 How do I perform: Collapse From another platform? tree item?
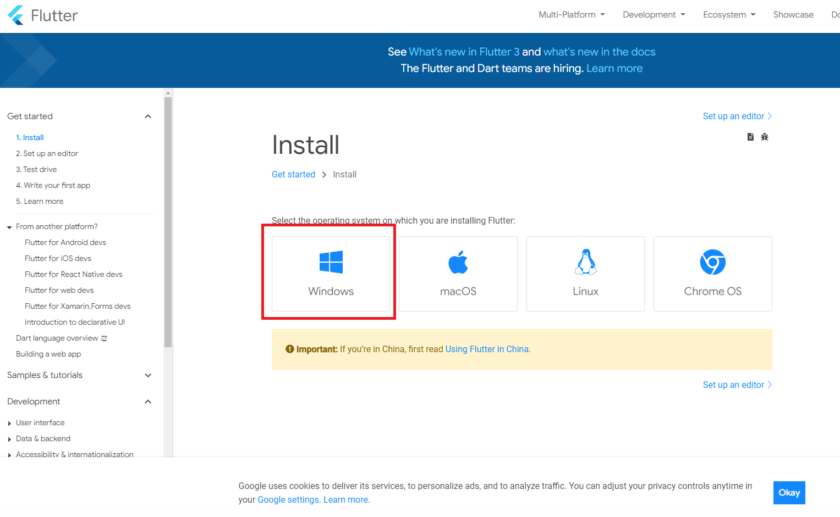coord(9,227)
